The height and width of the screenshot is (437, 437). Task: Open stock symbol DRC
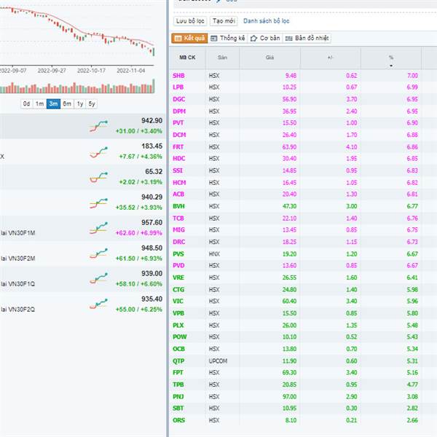tap(179, 242)
